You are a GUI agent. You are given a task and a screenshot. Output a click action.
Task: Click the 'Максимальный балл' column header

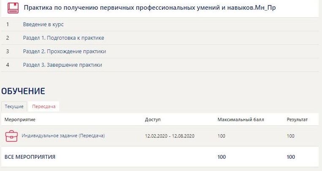point(241,120)
